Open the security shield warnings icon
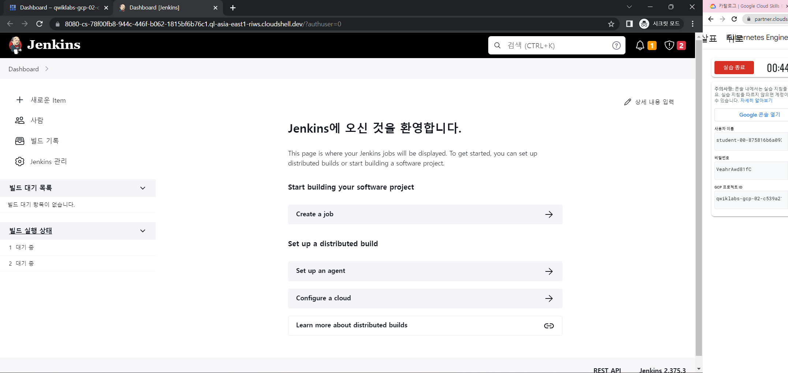 669,45
